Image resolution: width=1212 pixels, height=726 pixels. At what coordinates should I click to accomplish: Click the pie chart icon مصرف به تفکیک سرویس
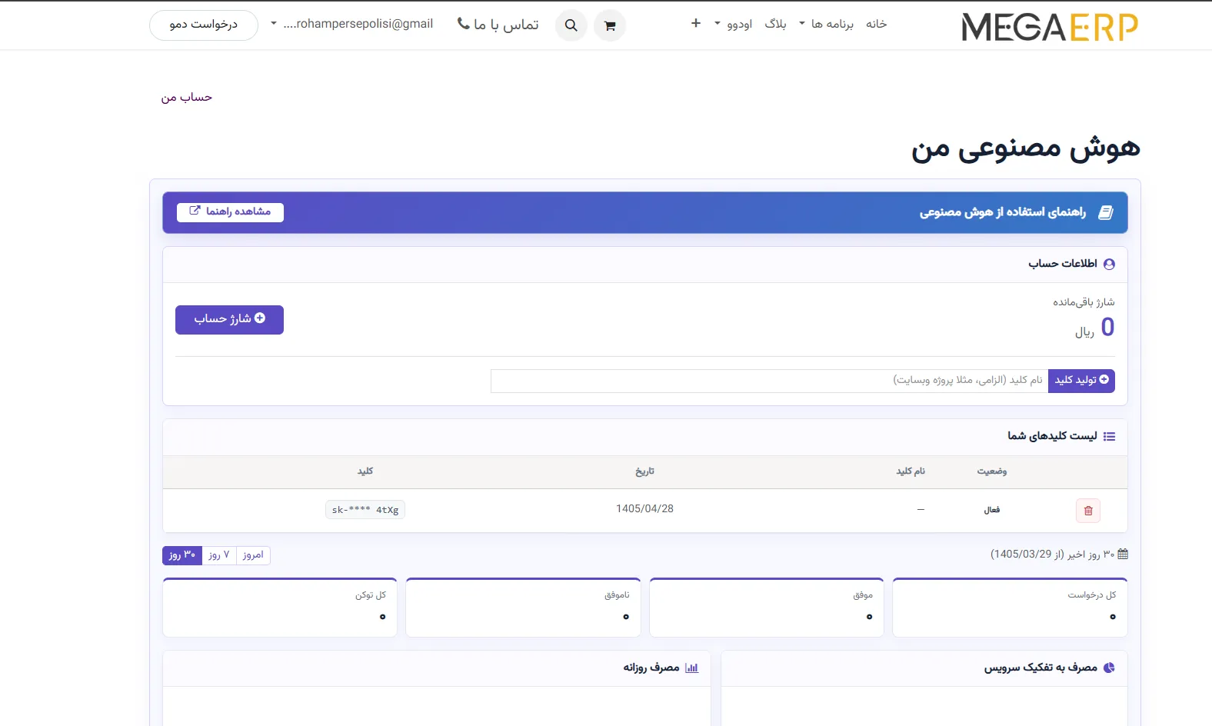click(x=1109, y=668)
